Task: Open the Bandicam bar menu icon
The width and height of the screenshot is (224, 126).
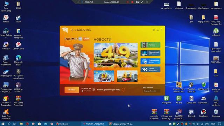Action: pyautogui.click(x=78, y=2)
